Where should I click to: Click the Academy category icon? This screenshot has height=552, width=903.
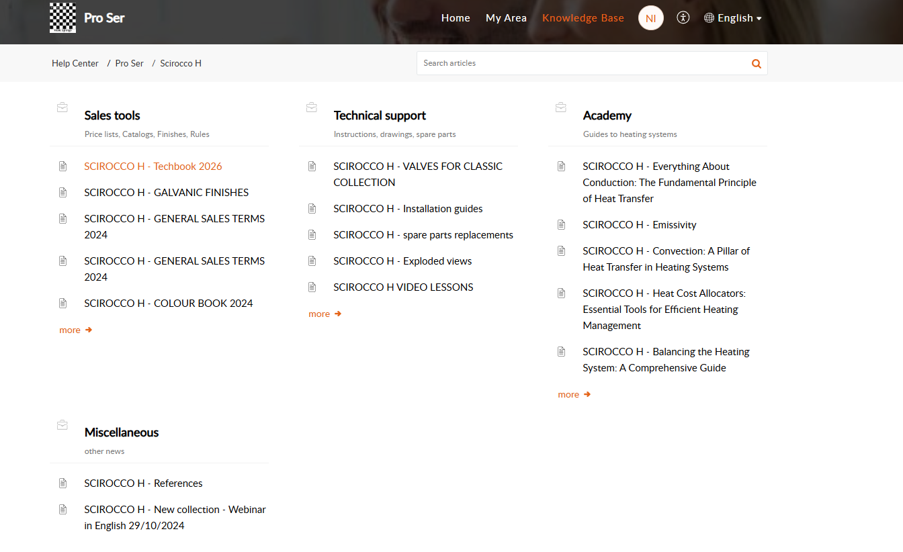click(x=561, y=107)
